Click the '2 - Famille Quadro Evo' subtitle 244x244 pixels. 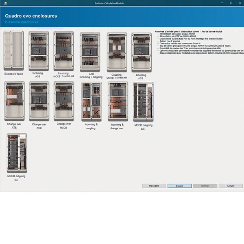point(22,22)
